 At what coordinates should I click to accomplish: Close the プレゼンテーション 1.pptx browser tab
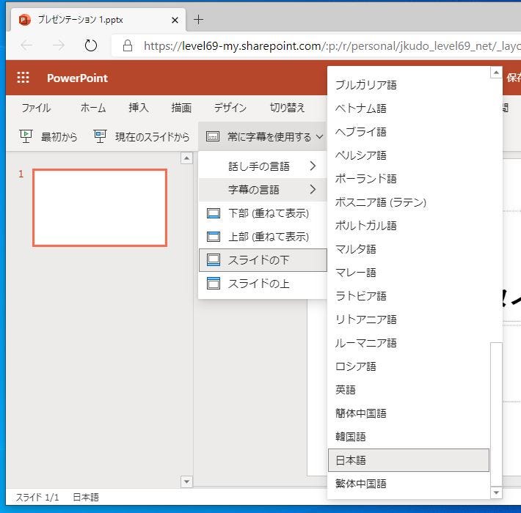click(175, 21)
